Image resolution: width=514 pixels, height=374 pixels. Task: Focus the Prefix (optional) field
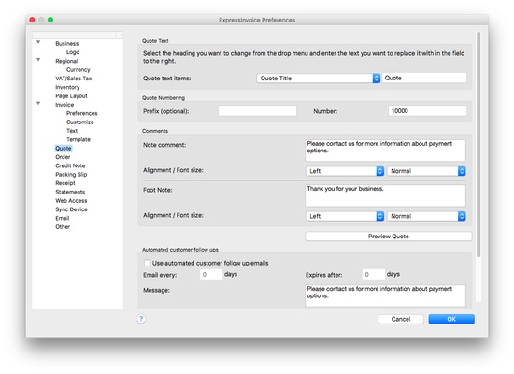[x=257, y=111]
